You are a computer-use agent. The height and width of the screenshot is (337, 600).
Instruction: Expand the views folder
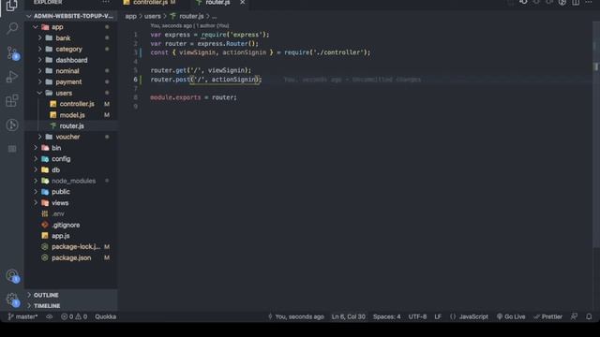click(x=60, y=203)
